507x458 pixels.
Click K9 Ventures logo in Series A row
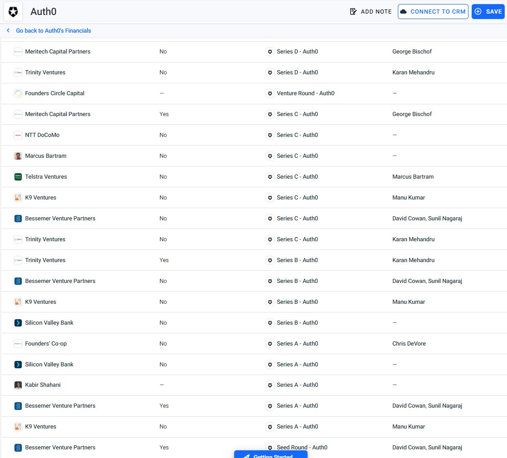coord(18,427)
